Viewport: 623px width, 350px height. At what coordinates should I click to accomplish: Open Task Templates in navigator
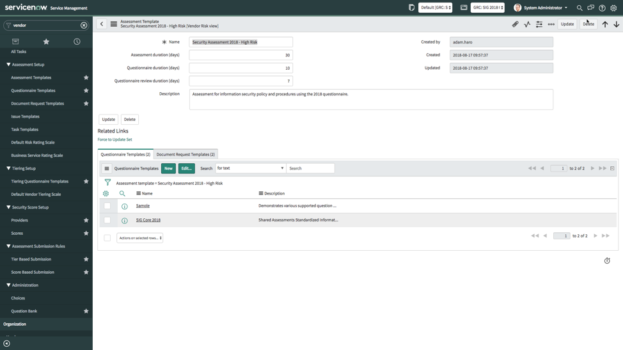click(x=25, y=129)
